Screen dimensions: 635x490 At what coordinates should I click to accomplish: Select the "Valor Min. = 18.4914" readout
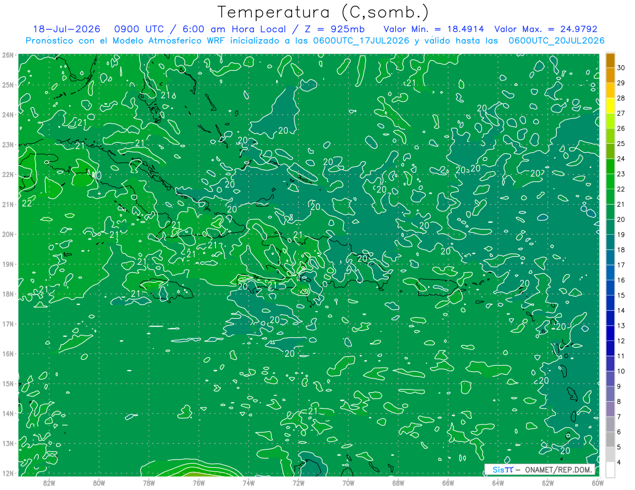tap(434, 29)
